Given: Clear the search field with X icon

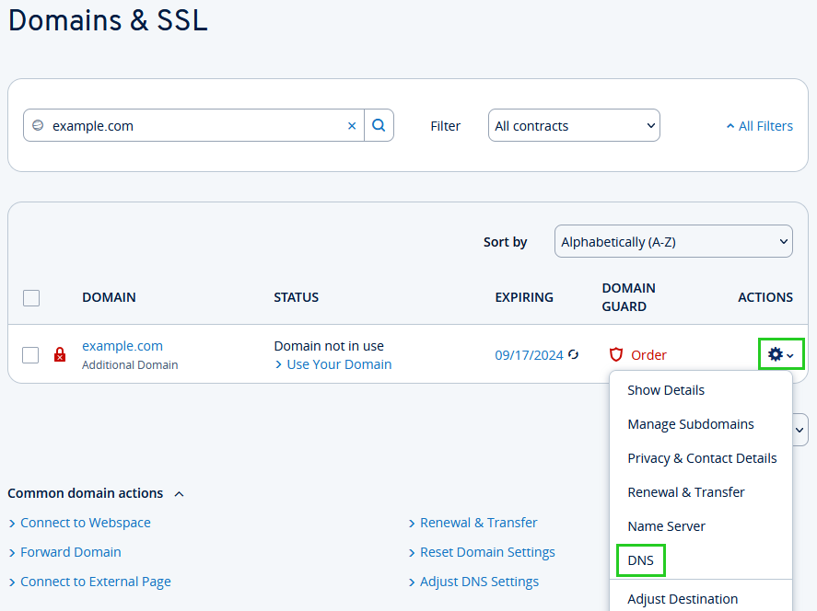Looking at the screenshot, I should point(351,126).
